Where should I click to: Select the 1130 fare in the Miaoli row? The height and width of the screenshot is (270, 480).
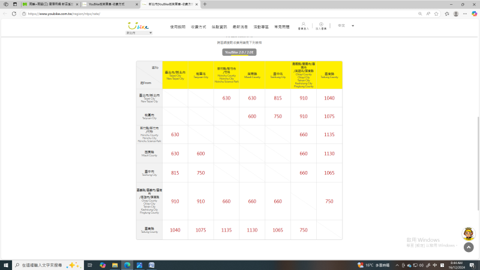coord(329,154)
